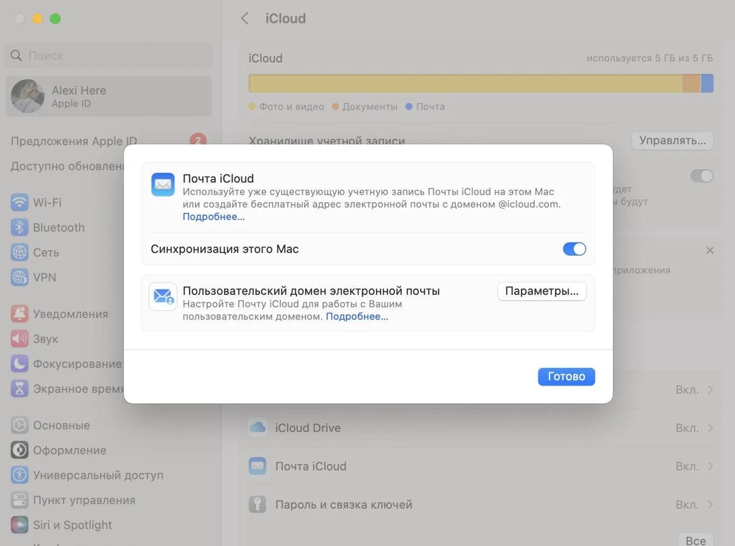Toggle the grey switch below Управлять…
This screenshot has width=735, height=546.
pos(702,176)
